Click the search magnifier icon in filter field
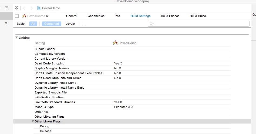The height and width of the screenshot is (134, 256). pos(151,24)
